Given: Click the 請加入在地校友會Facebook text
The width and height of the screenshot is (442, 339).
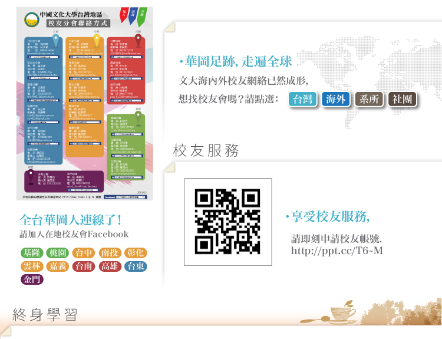Looking at the screenshot, I should [74, 234].
